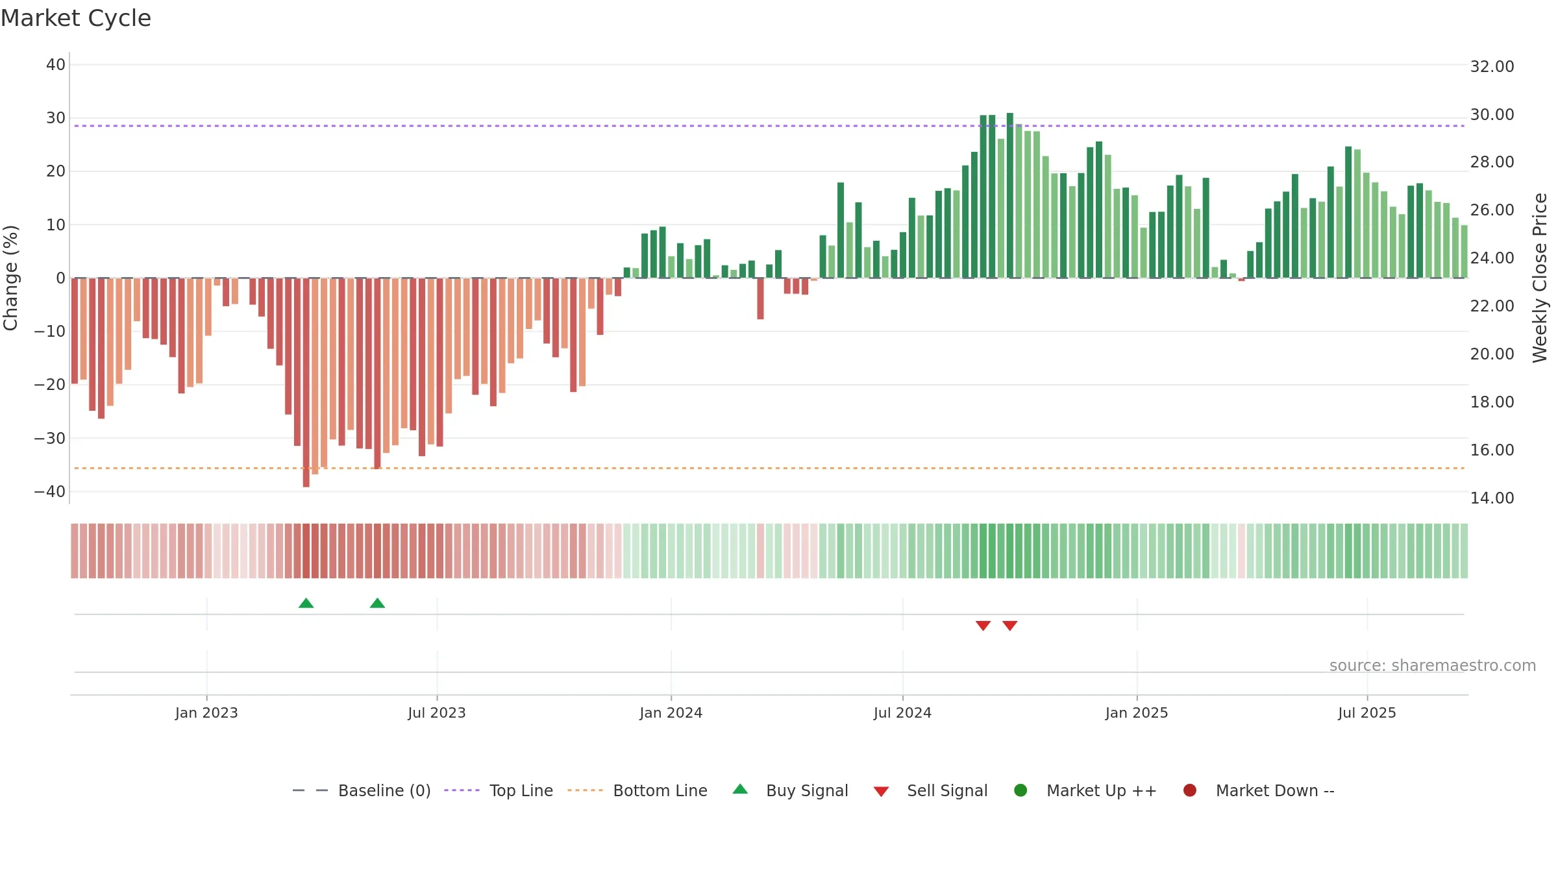Toggle the Buy Signal legend entry
The image size is (1558, 876).
coord(790,790)
